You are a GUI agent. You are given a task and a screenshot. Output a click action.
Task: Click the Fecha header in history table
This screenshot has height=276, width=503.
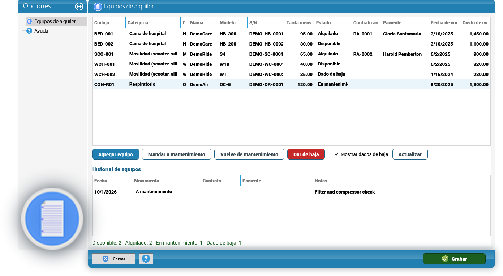tap(112, 181)
